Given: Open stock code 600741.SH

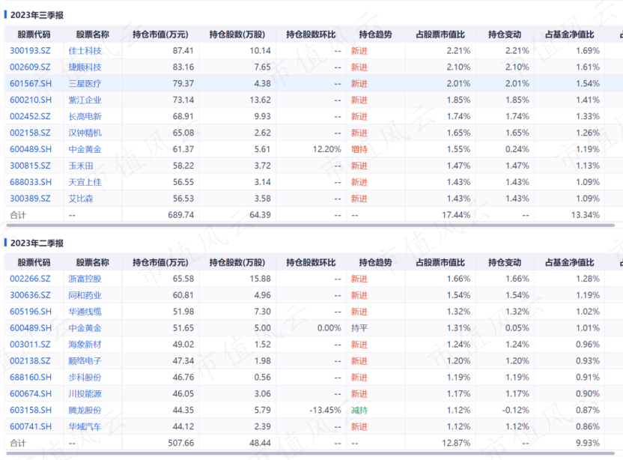Looking at the screenshot, I should (31, 426).
